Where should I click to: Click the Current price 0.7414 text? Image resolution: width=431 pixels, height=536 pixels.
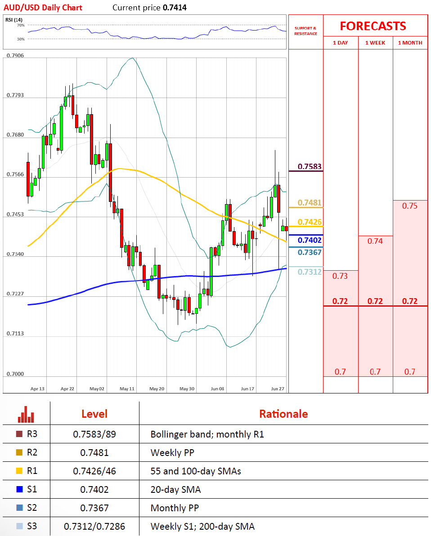click(x=149, y=8)
